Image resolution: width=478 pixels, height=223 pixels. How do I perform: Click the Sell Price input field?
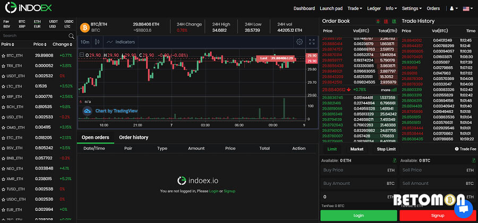point(438,171)
